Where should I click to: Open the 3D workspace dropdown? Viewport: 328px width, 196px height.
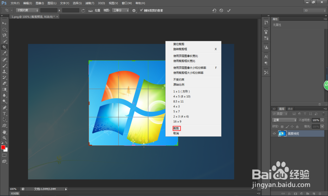click(x=315, y=10)
